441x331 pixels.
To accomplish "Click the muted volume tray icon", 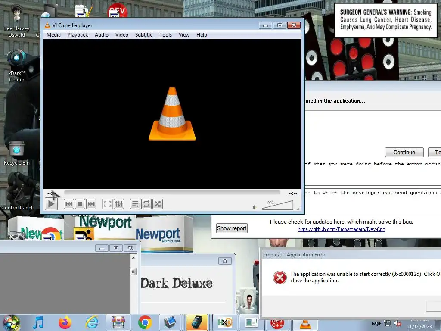I will click(x=398, y=323).
